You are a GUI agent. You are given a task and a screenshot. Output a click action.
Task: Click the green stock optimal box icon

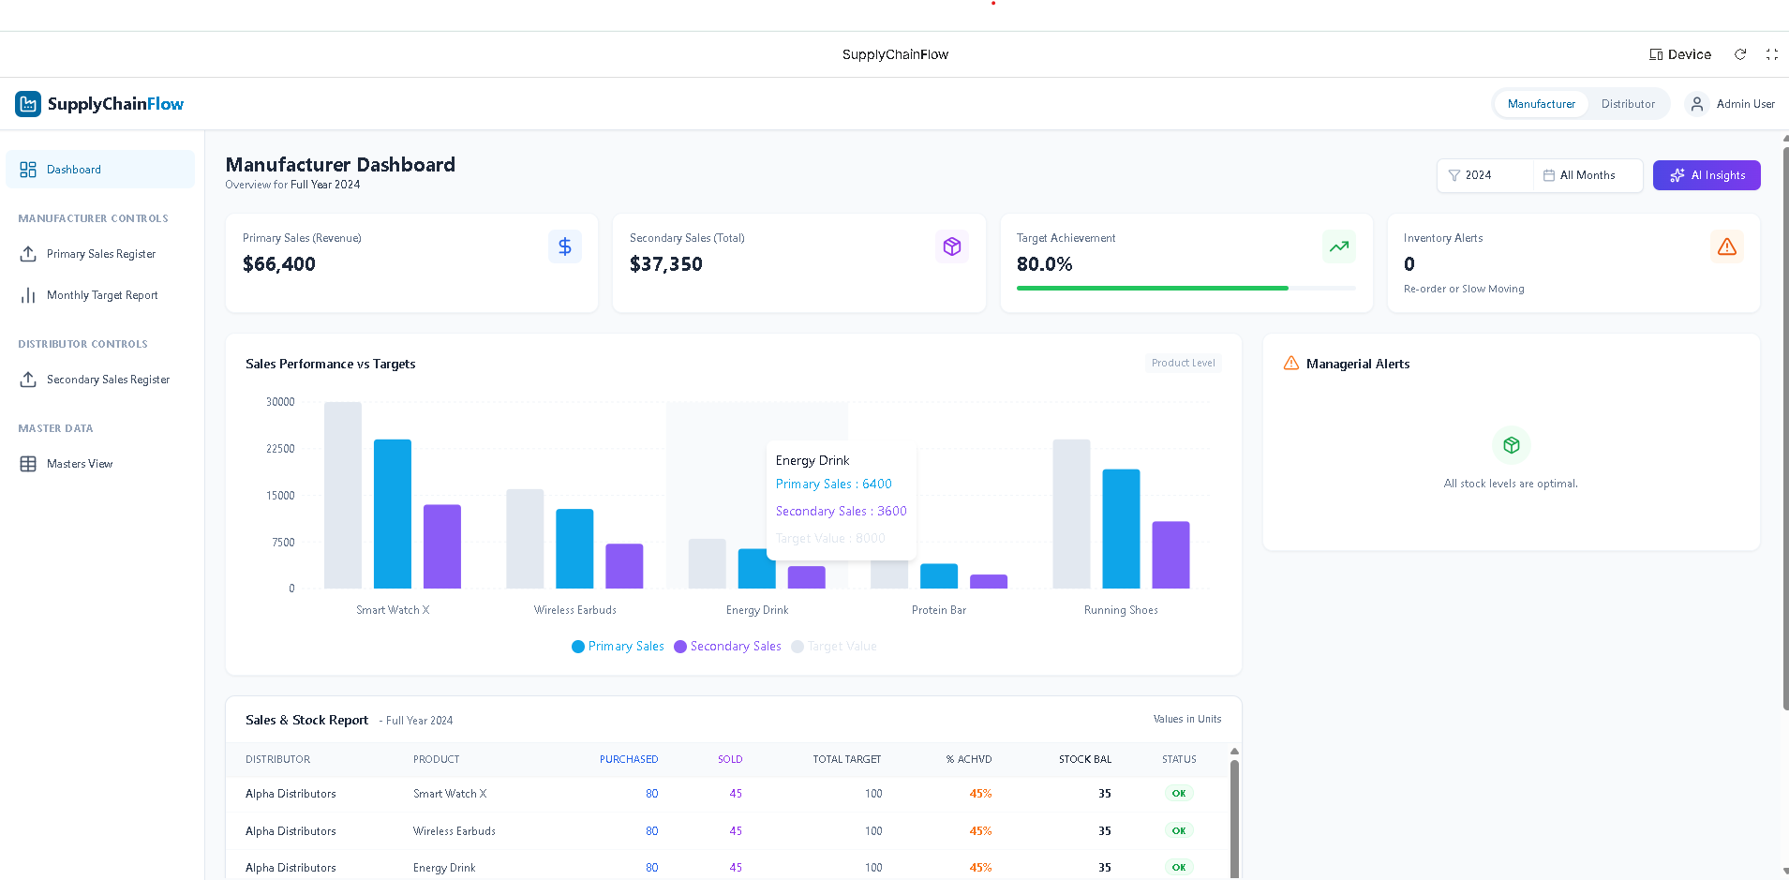point(1511,445)
